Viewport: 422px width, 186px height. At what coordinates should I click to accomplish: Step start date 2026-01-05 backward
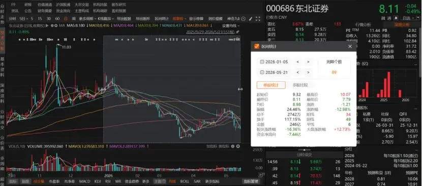pos(297,62)
